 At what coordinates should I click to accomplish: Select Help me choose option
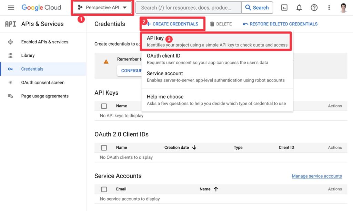217,100
